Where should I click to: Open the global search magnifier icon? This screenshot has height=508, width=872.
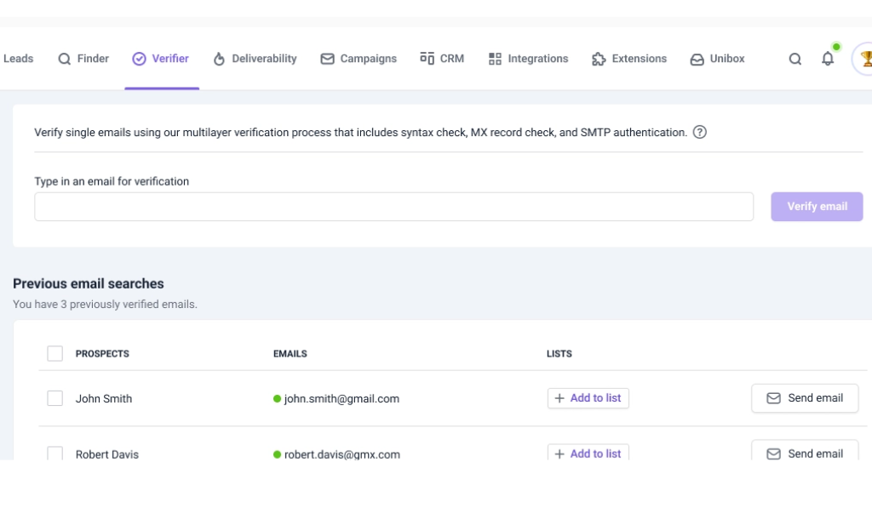(795, 59)
